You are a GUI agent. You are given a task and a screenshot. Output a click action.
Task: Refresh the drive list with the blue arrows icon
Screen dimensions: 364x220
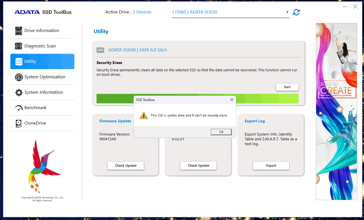point(296,12)
